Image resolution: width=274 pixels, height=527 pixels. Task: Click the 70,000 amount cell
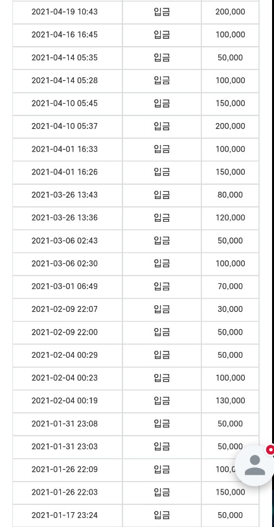(x=230, y=287)
